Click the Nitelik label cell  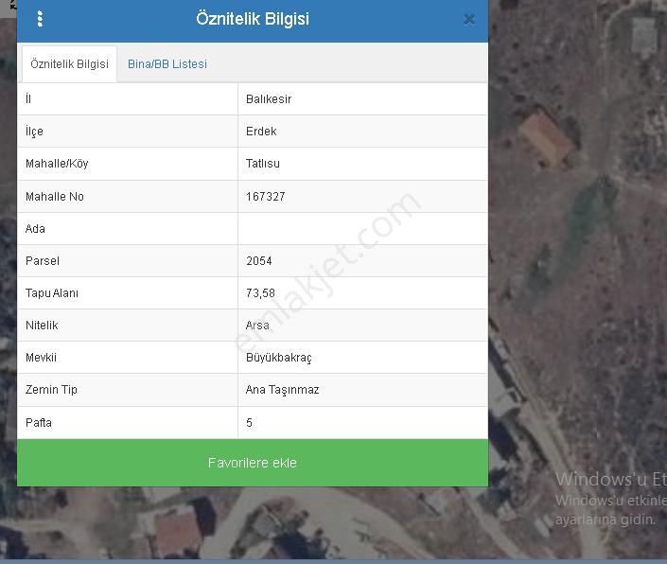(x=128, y=326)
